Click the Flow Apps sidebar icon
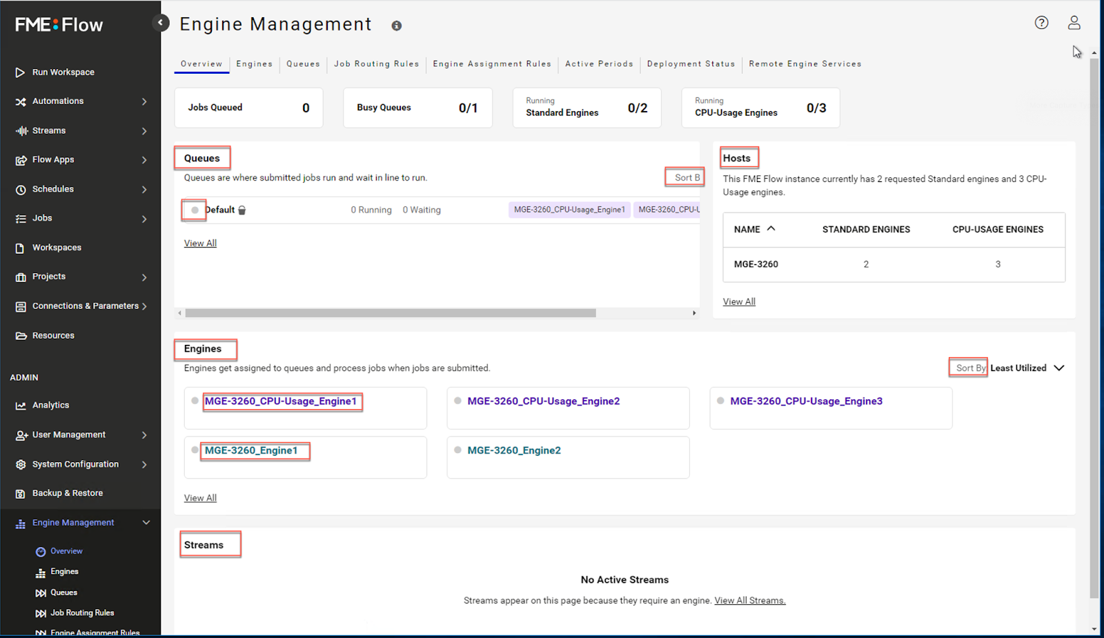 pos(21,160)
